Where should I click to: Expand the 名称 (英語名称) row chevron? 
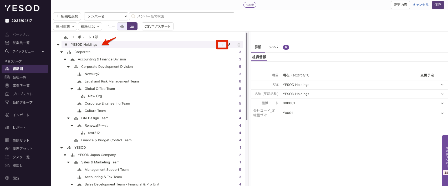(442, 94)
